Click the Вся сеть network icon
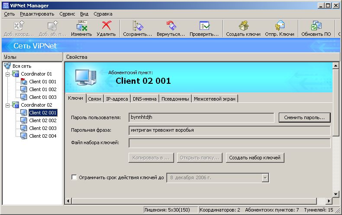 pyautogui.click(x=7, y=66)
